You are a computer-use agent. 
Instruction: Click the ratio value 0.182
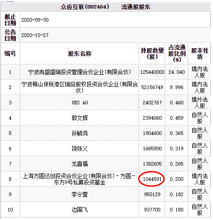pos(176,194)
